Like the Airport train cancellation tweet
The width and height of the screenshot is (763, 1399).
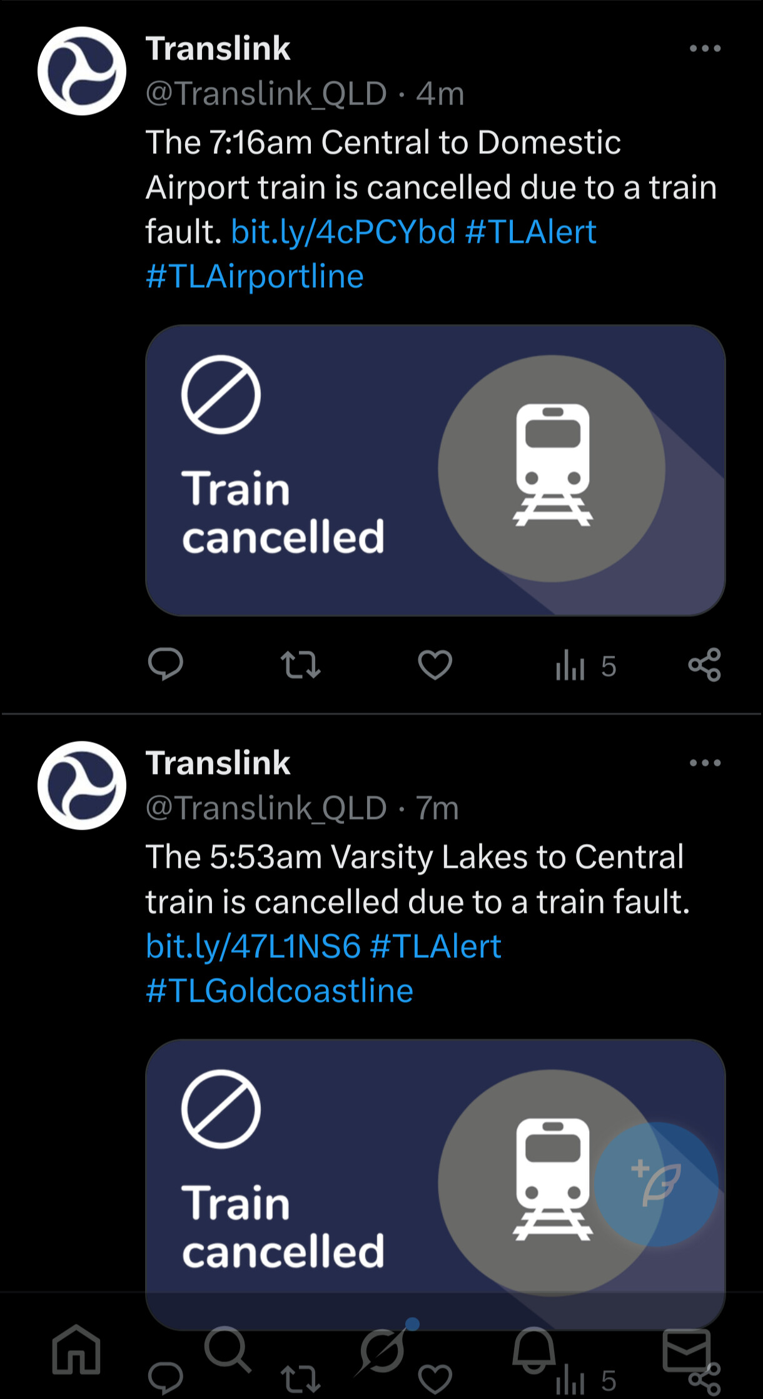435,664
